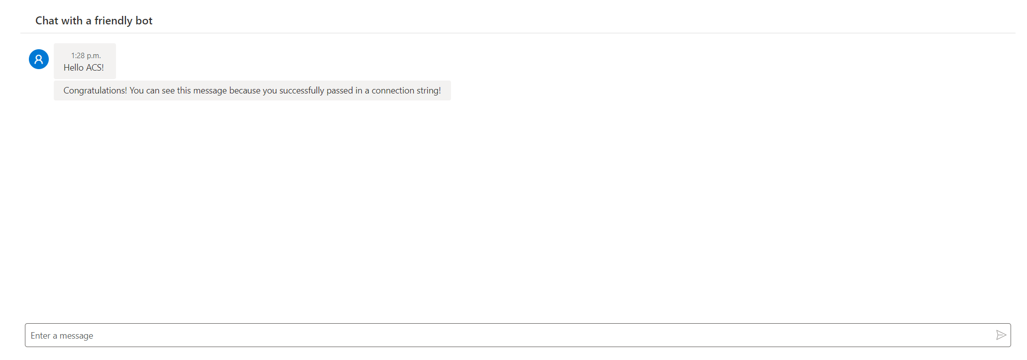This screenshot has height=360, width=1027.
Task: Click the outlined send control in the composer
Action: coord(1002,335)
